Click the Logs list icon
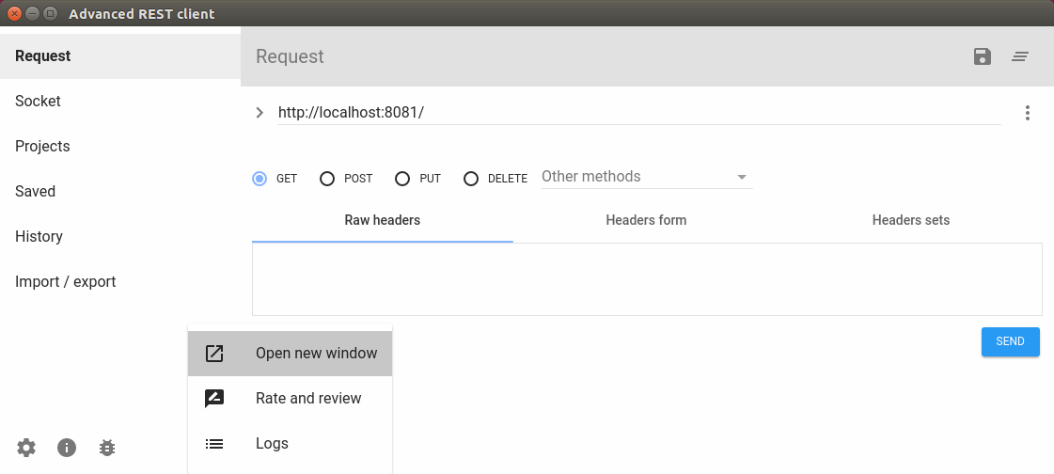Image resolution: width=1054 pixels, height=474 pixels. click(x=214, y=444)
